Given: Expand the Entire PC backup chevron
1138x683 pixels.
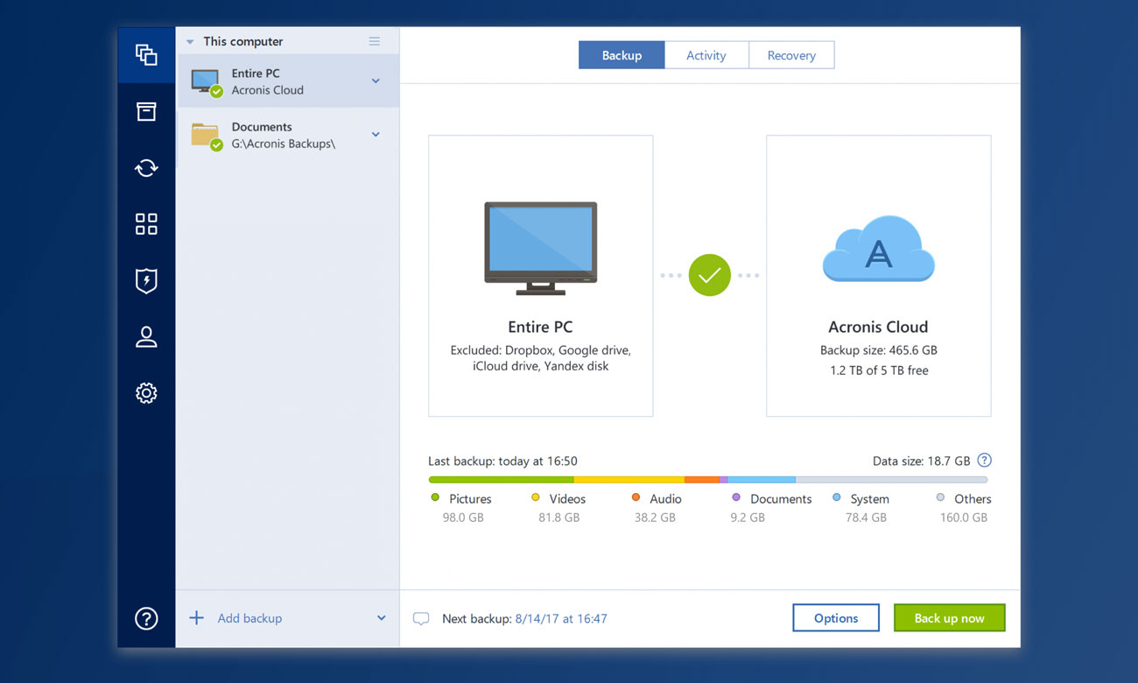Looking at the screenshot, I should [x=376, y=81].
